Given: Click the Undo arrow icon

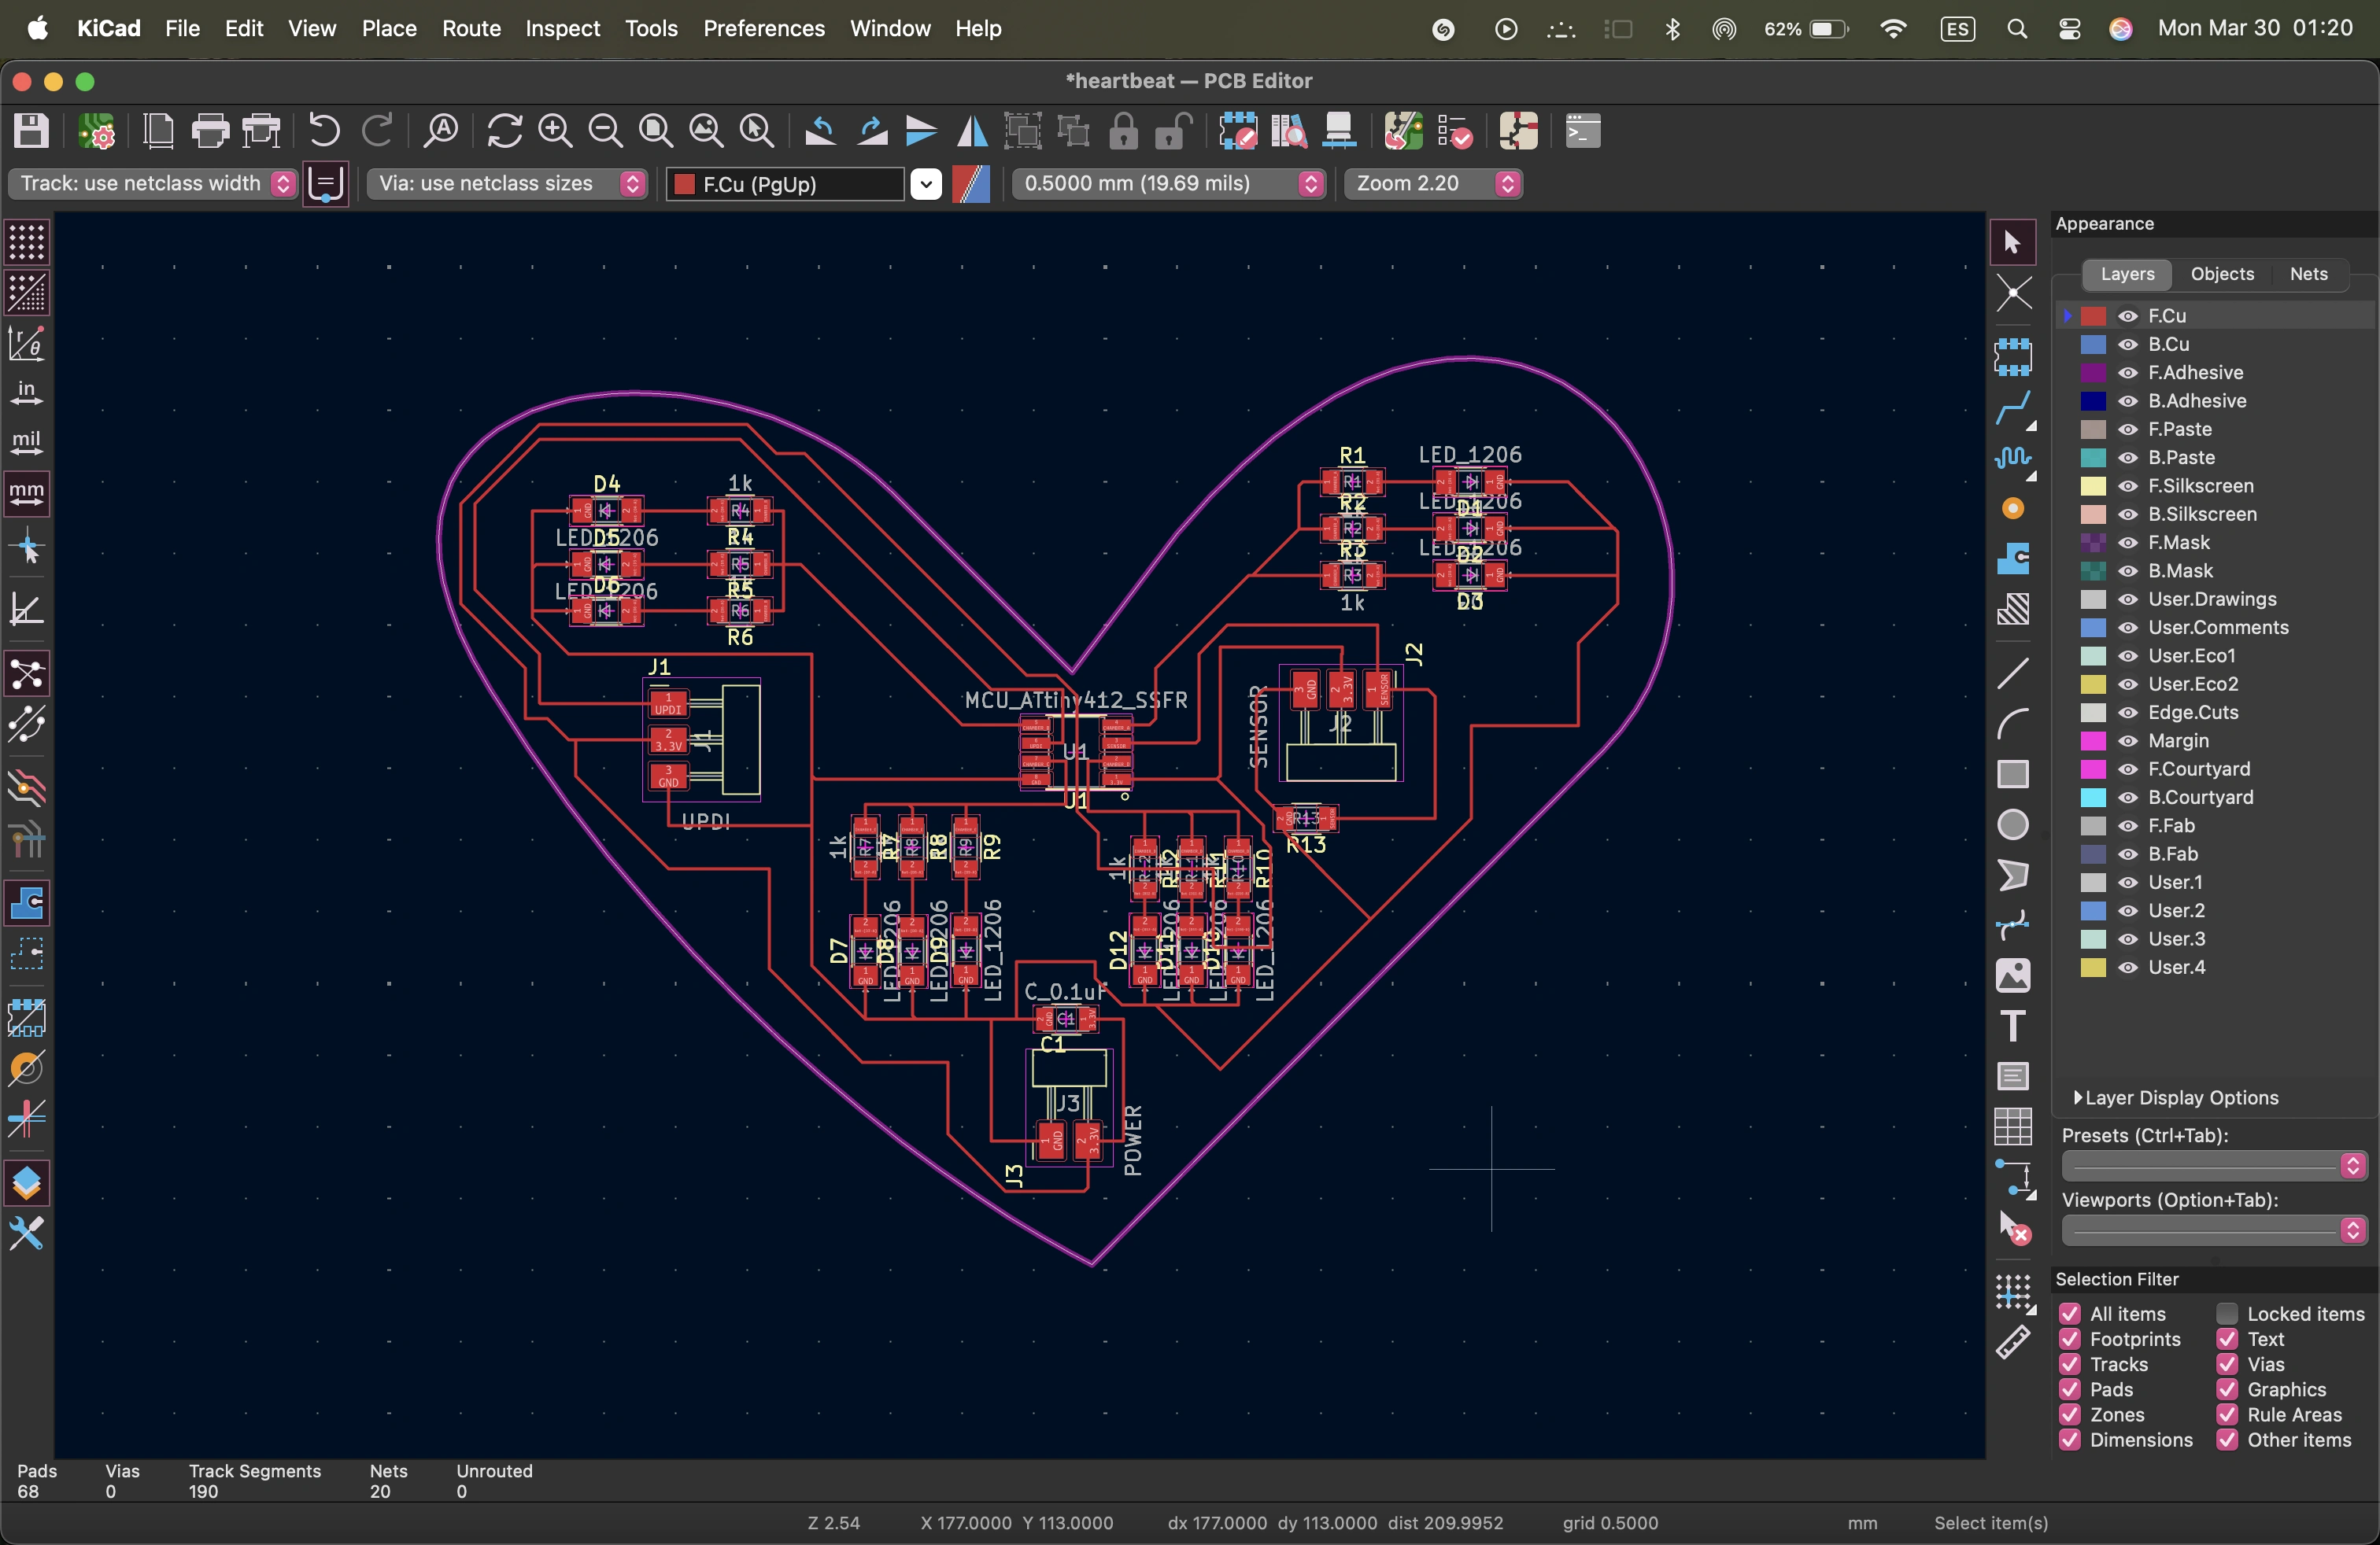Looking at the screenshot, I should click(x=324, y=131).
